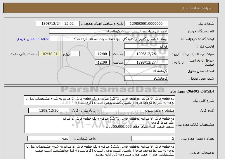
Task: Click the نام دستگاه خریدار label
Action: (200, 31)
